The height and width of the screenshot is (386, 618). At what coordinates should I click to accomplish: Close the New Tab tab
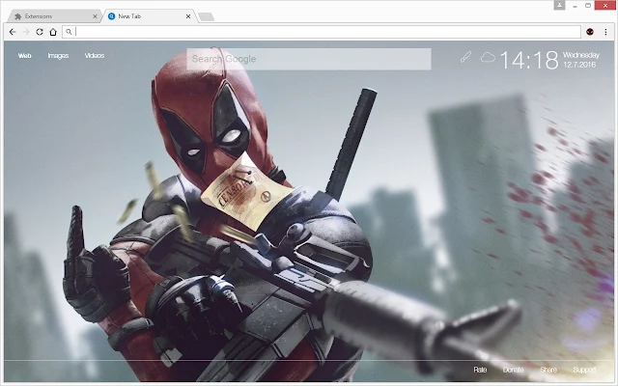[188, 16]
